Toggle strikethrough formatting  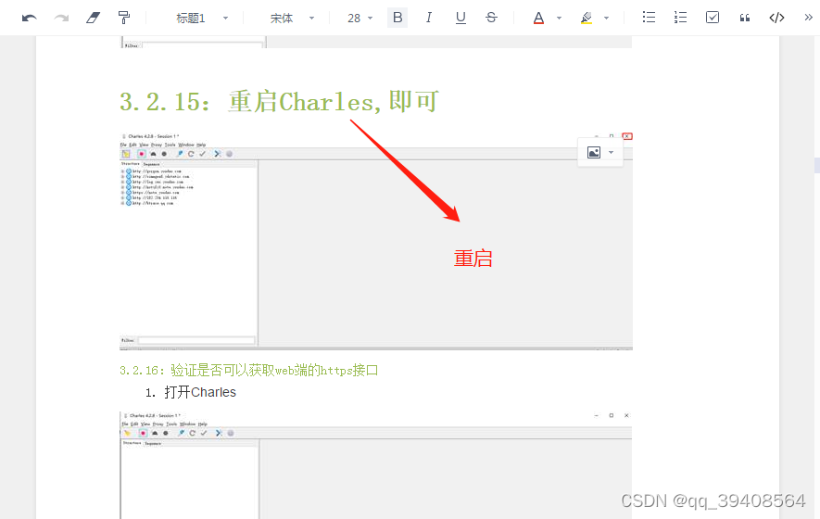tap(492, 18)
